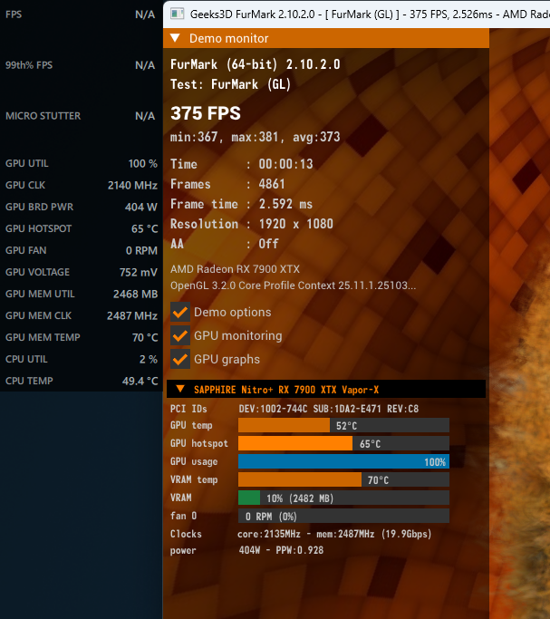Click the GPU BRD PWR 404 W overlay row
The width and height of the screenshot is (550, 619).
(82, 207)
